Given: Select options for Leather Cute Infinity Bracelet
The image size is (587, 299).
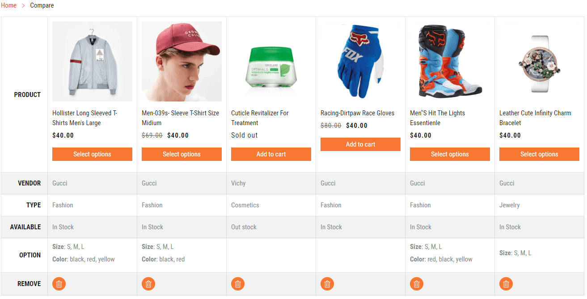Looking at the screenshot, I should [539, 154].
